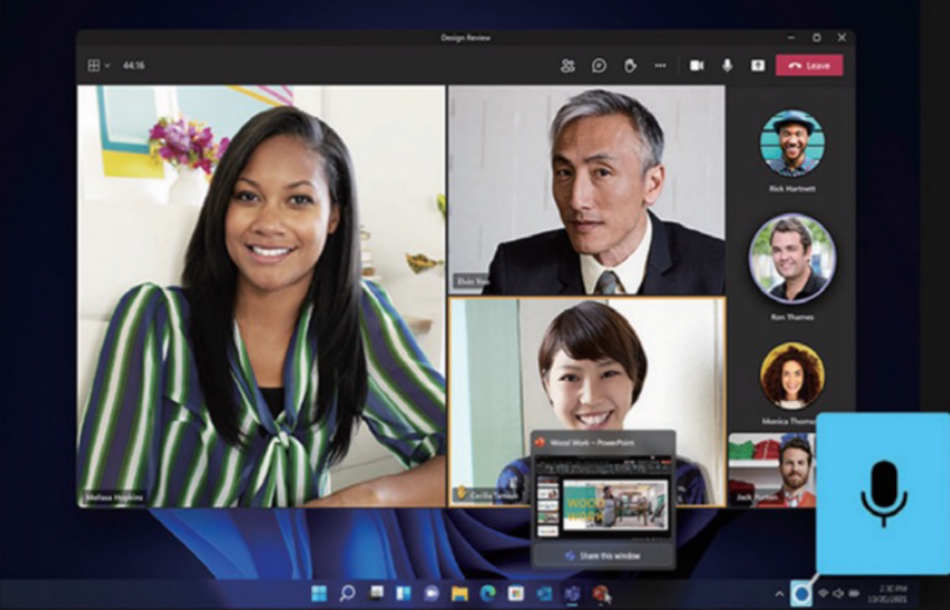Raise your hand in the meeting

click(630, 66)
